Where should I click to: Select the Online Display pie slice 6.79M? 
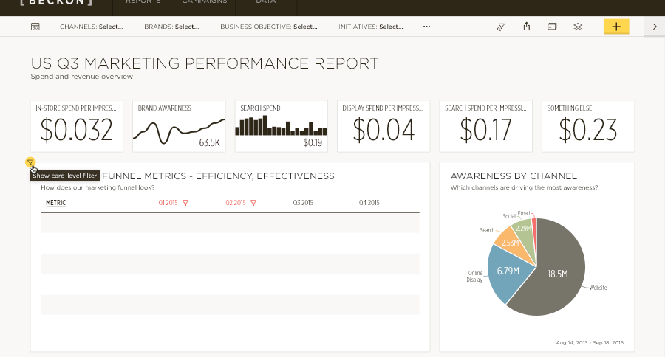pos(508,271)
